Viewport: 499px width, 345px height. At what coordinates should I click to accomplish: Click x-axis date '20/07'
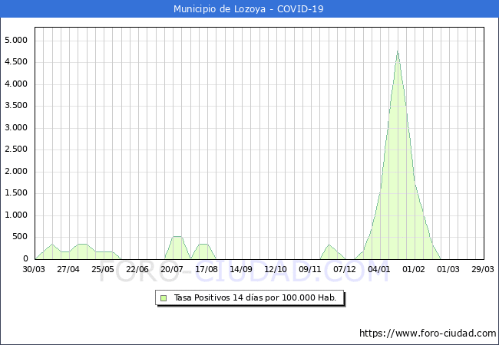click(172, 269)
